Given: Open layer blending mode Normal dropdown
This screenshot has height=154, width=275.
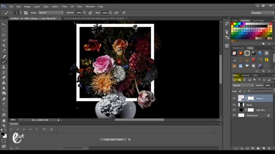Looking at the screenshot, I should 243,86.
